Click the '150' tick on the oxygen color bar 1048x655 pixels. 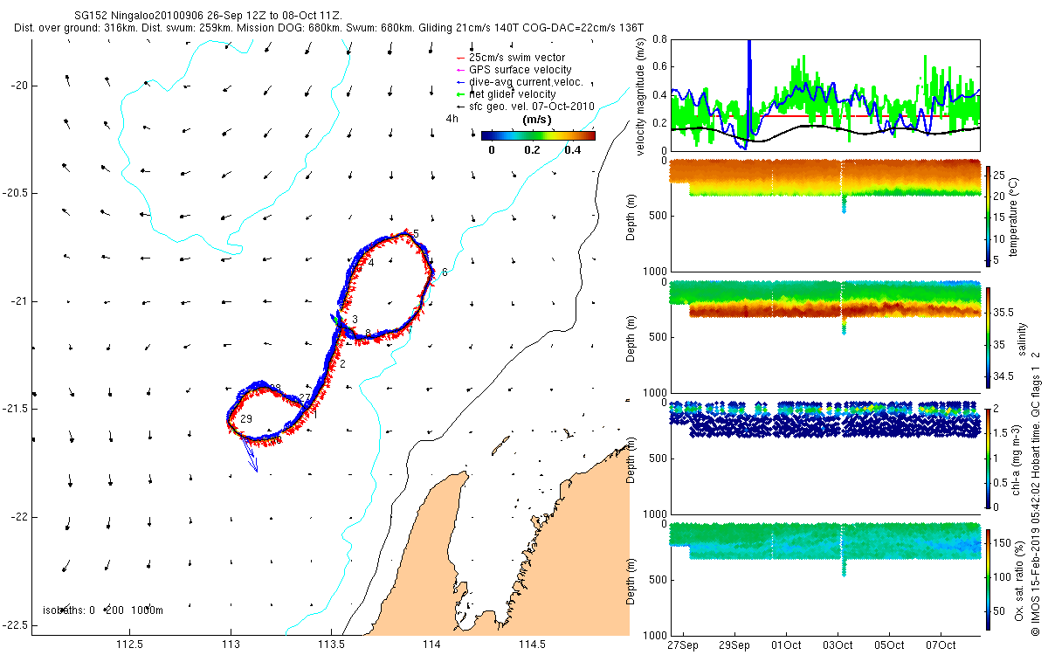coord(1002,544)
